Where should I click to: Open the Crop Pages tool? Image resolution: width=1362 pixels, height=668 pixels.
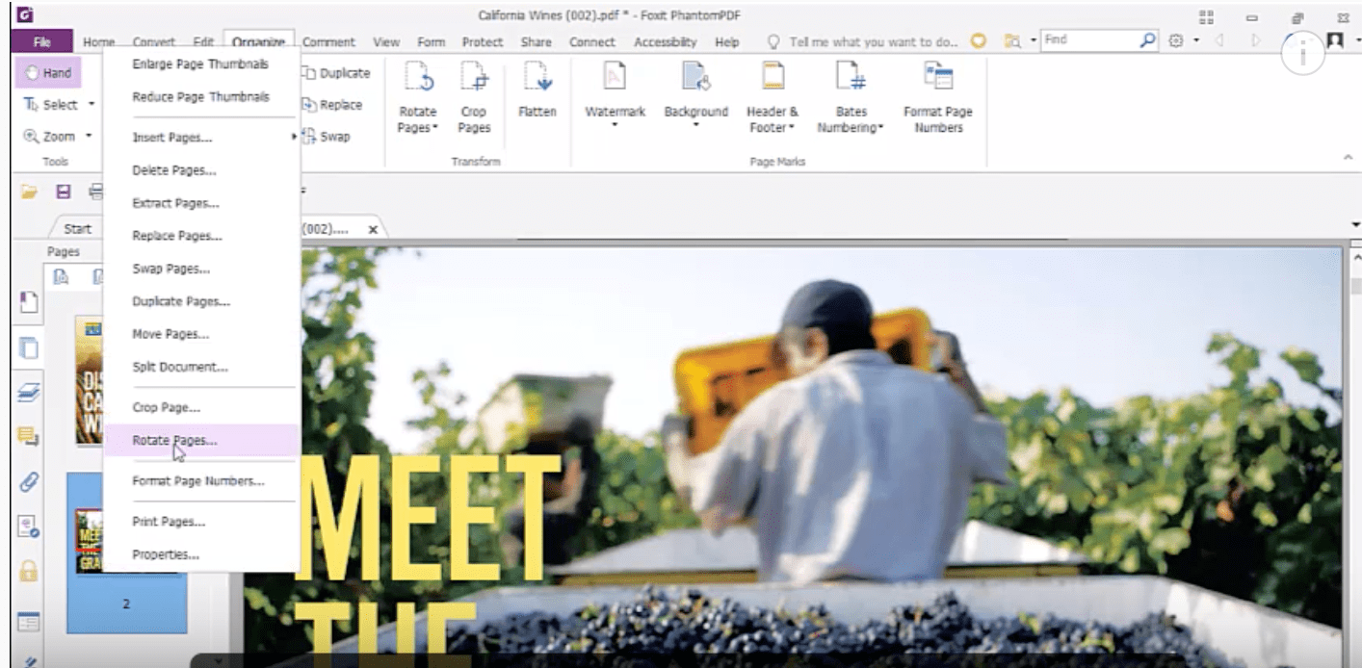[x=474, y=91]
